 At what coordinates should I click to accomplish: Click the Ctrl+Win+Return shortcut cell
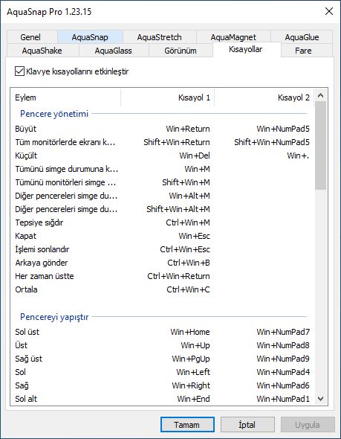tap(178, 276)
